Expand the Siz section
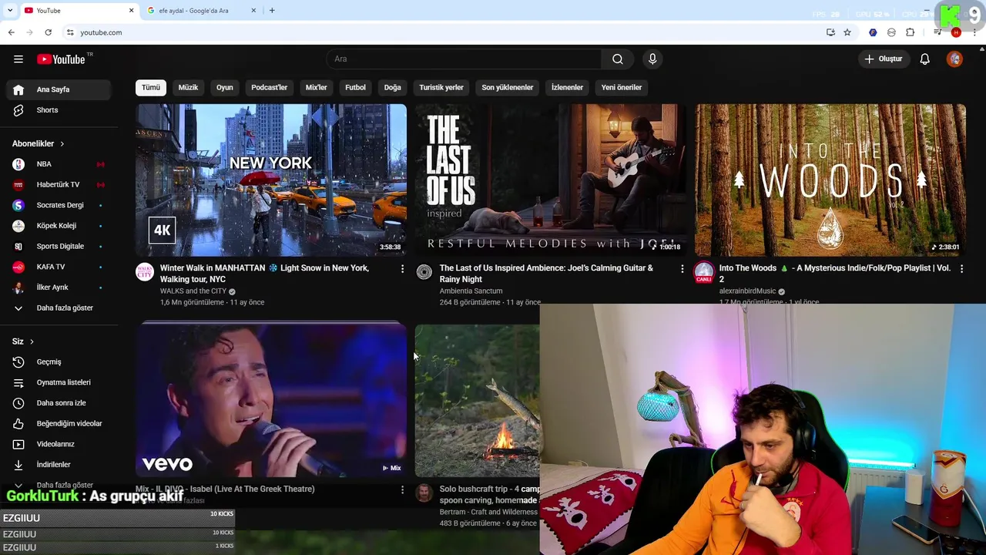986x555 pixels. (x=23, y=341)
